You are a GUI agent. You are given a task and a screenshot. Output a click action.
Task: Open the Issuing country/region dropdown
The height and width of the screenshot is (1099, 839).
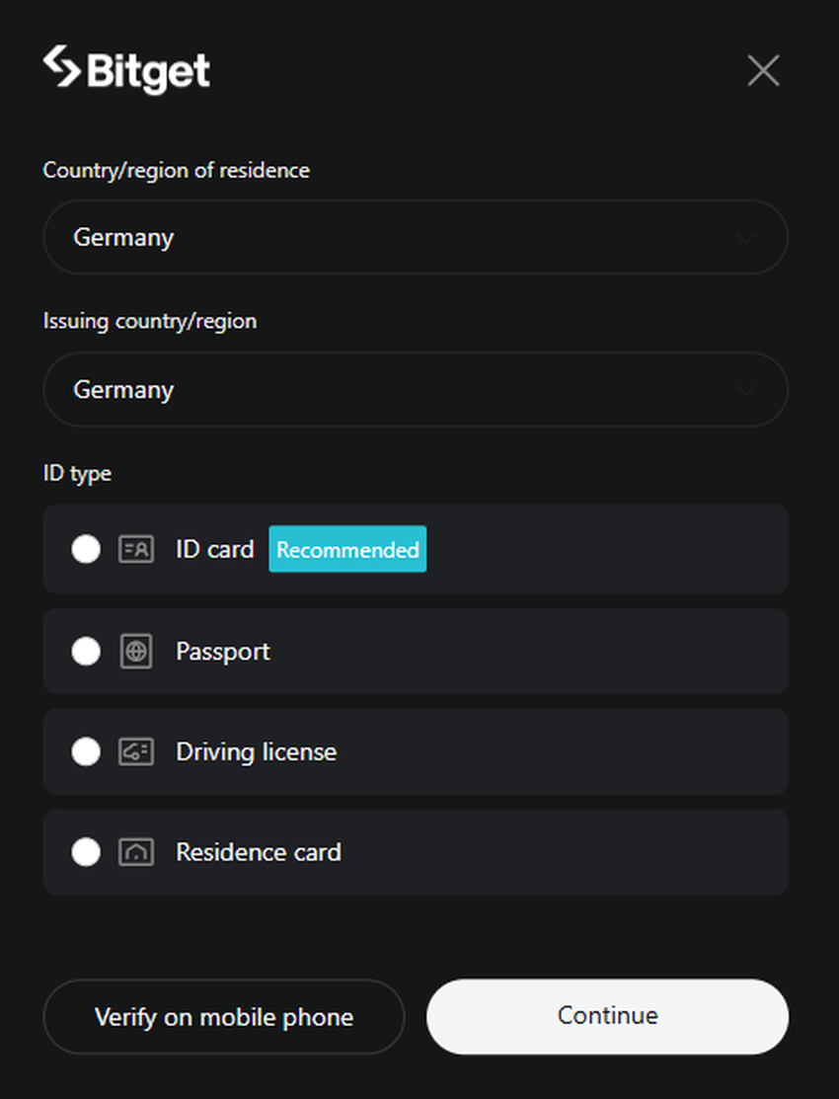[x=415, y=390]
